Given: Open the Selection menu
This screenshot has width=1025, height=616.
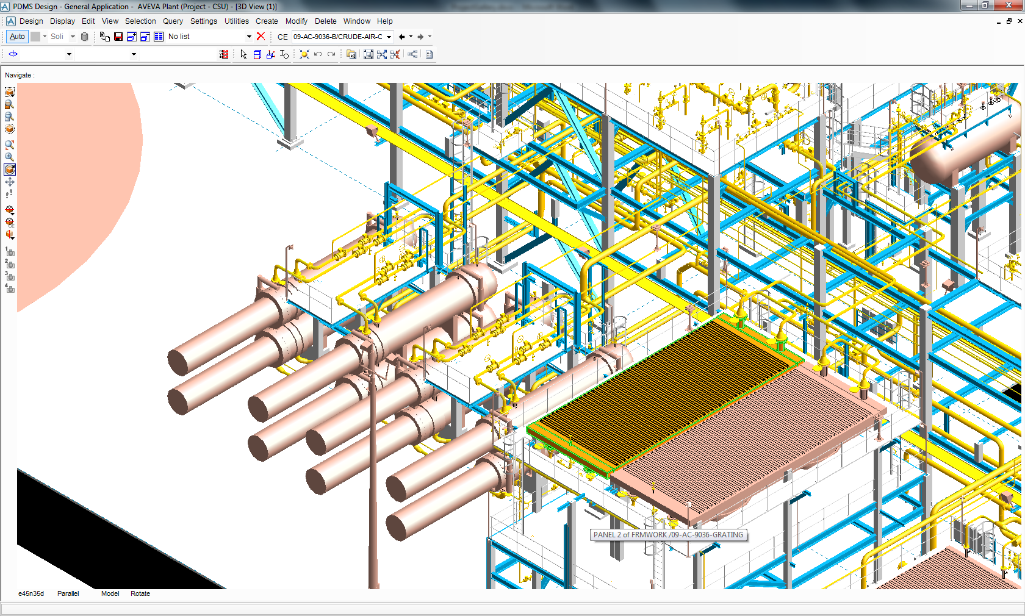Looking at the screenshot, I should point(140,21).
